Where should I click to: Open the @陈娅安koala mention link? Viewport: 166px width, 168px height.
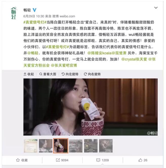99,53
